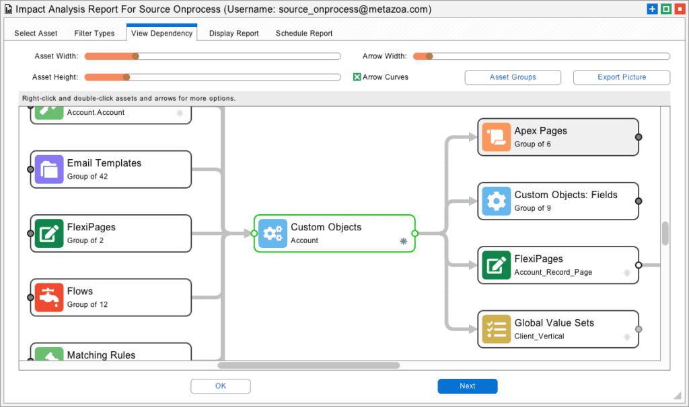This screenshot has width=689, height=407.
Task: Click the Asset Width slider handle
Action: (135, 56)
